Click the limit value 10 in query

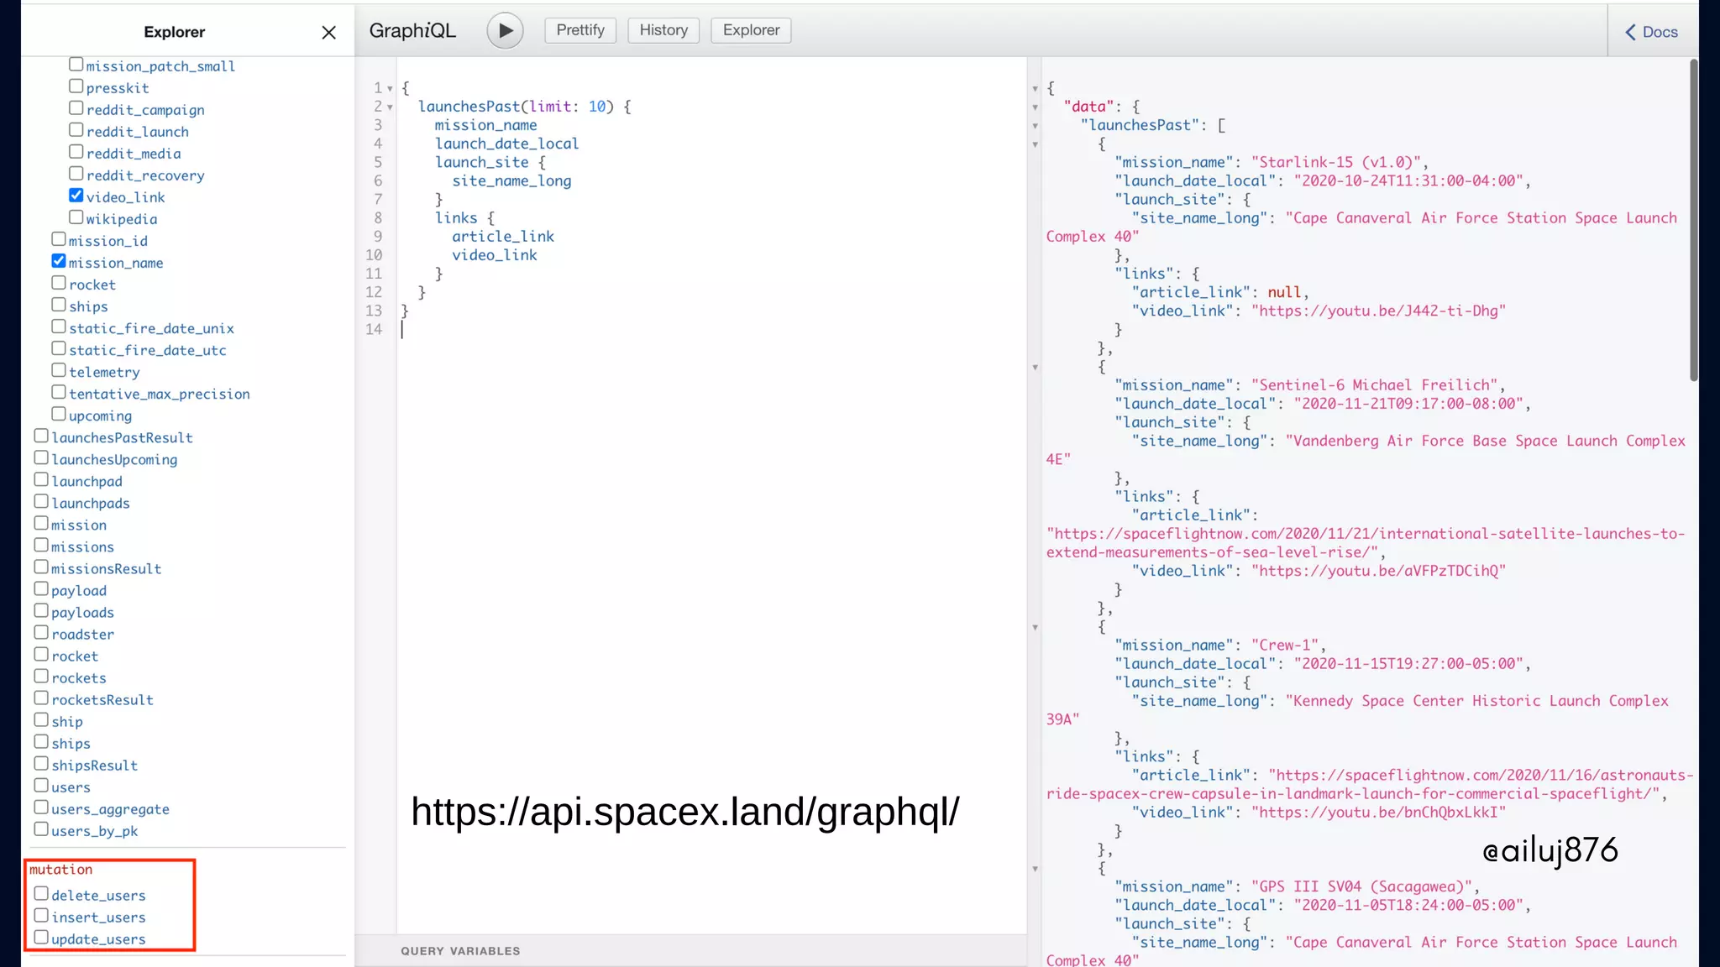[596, 107]
